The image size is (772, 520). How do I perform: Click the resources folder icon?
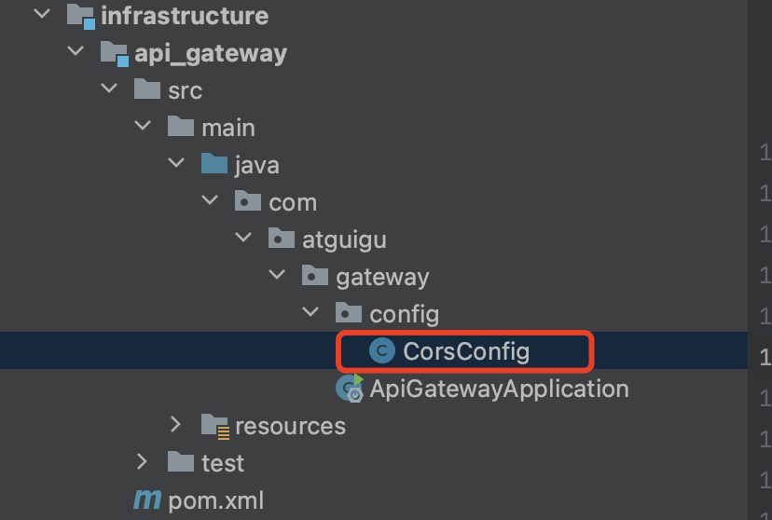pos(215,426)
